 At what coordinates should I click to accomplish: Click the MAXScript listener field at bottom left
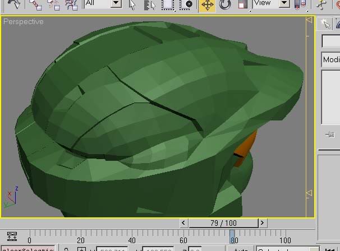tap(27, 249)
